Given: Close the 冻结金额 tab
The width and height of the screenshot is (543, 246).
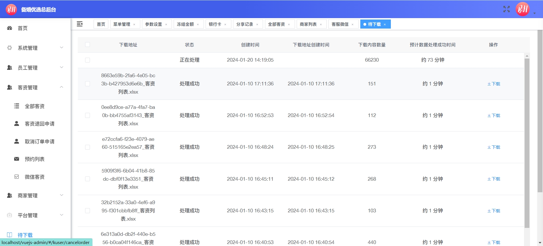Looking at the screenshot, I should 198,24.
